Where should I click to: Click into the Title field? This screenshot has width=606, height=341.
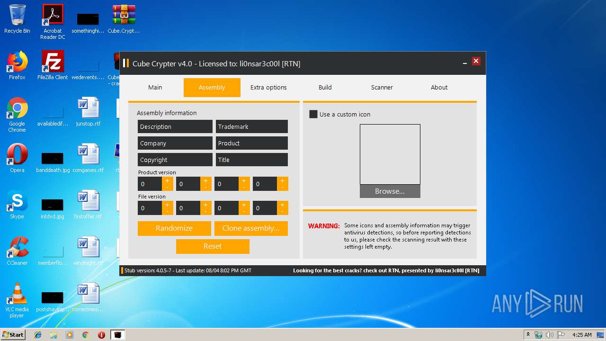[x=252, y=160]
